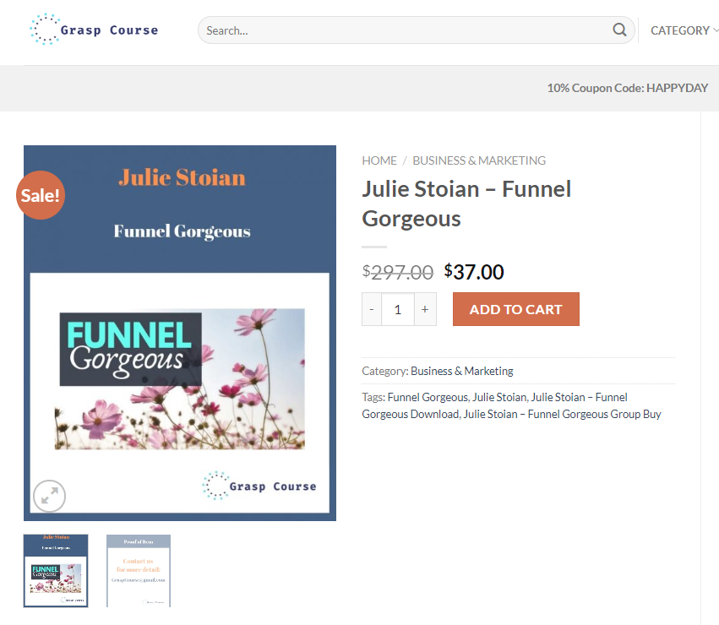Click the Grasp Course logo

94,30
